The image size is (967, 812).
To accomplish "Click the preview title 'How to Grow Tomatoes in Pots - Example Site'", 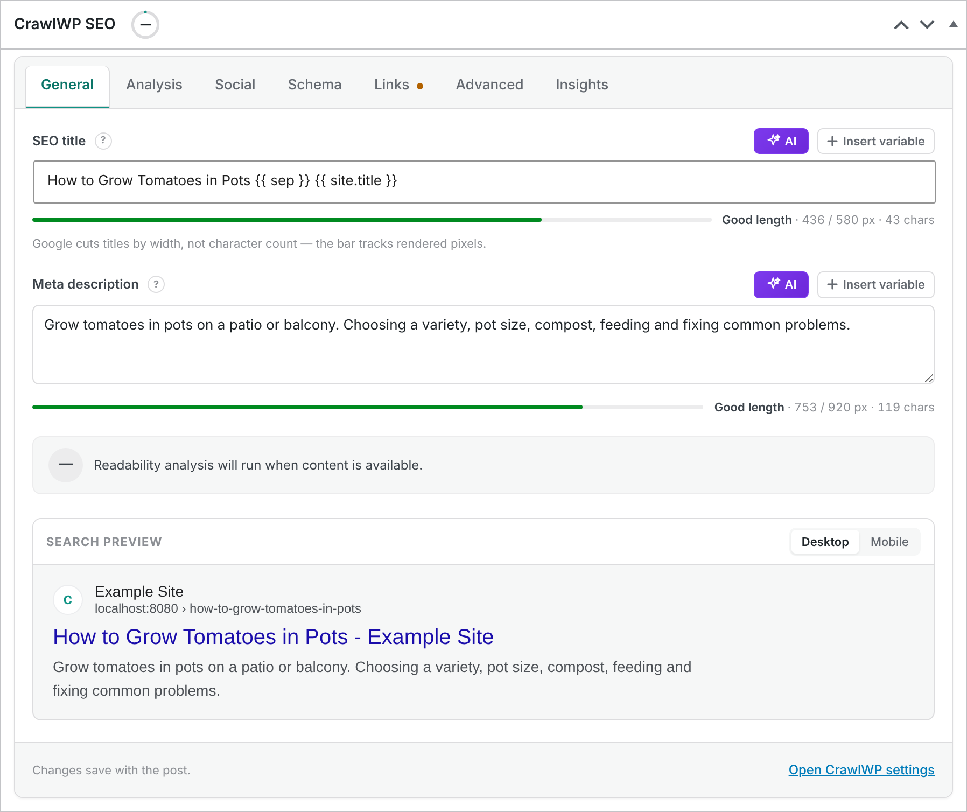I will click(273, 637).
